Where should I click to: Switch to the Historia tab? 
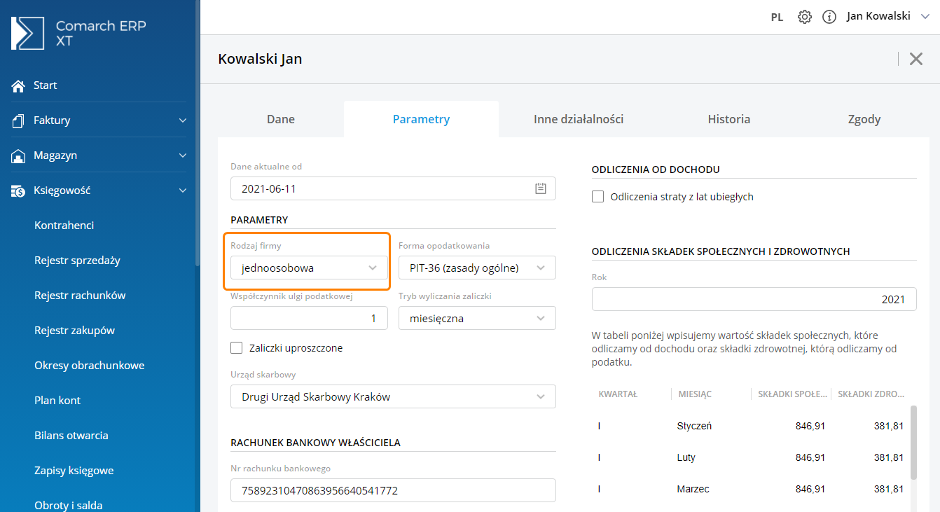tap(728, 119)
